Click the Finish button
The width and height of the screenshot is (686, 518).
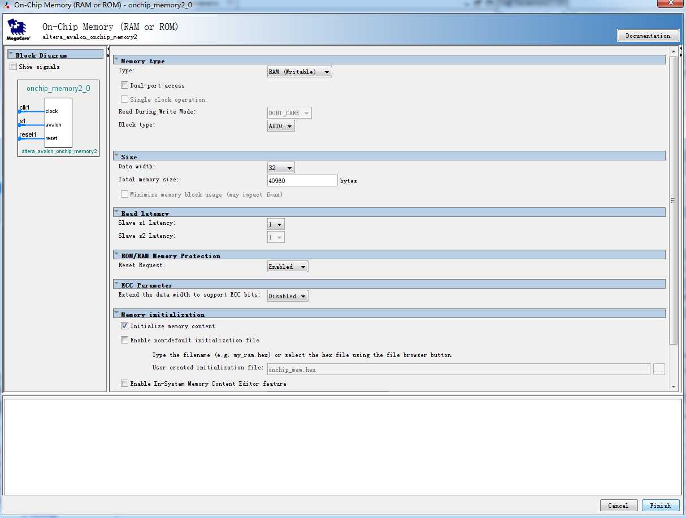pyautogui.click(x=660, y=506)
